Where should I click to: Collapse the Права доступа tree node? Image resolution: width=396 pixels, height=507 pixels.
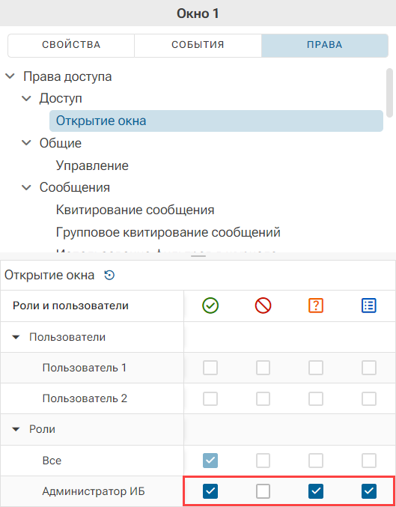tap(10, 76)
